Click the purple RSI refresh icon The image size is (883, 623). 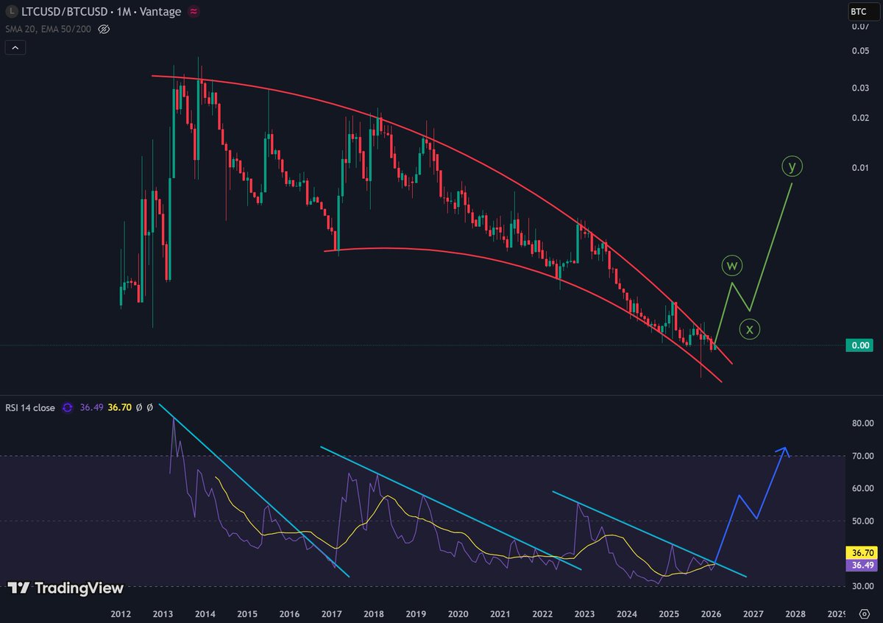coord(67,407)
